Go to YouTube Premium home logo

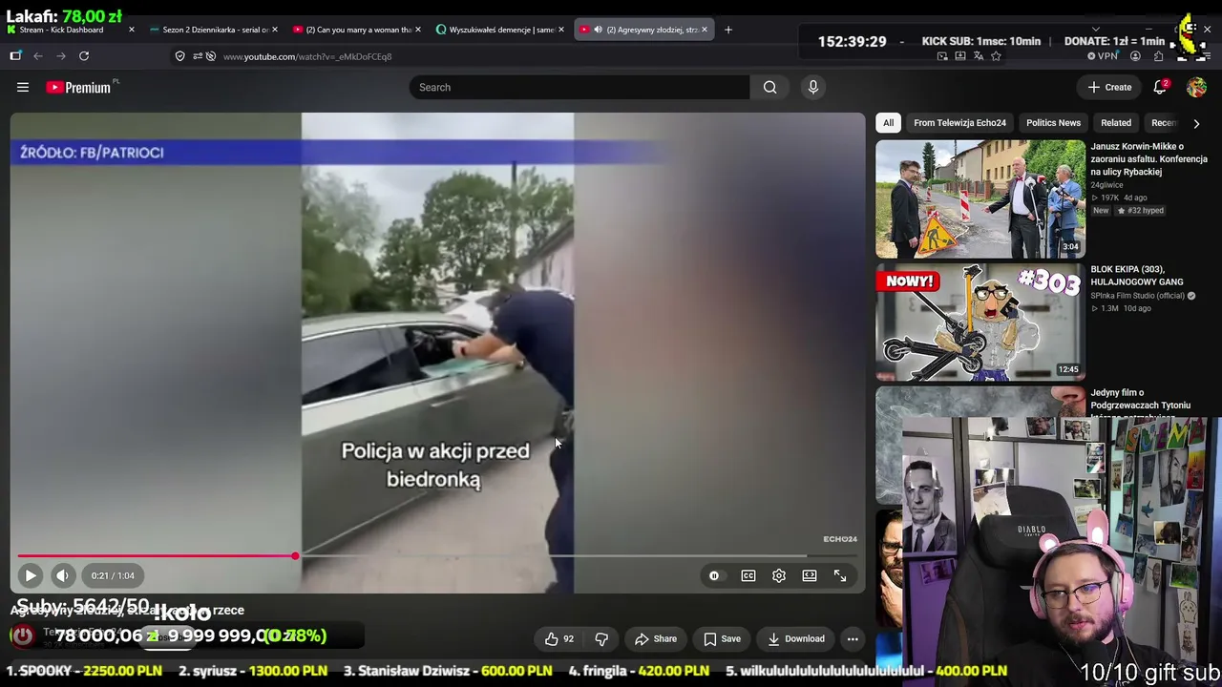(x=80, y=88)
